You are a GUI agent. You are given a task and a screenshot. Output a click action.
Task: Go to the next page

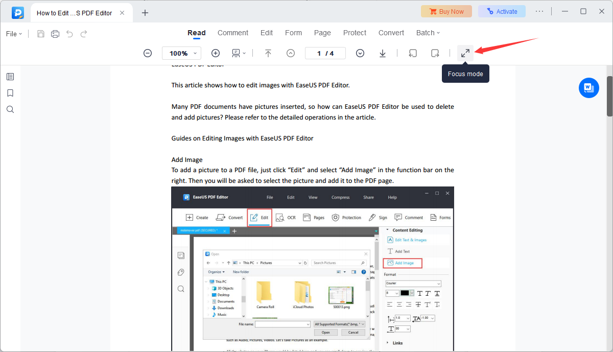coord(360,53)
